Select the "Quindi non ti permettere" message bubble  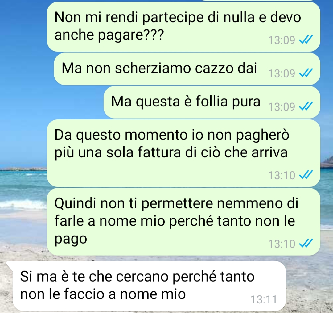(x=183, y=222)
